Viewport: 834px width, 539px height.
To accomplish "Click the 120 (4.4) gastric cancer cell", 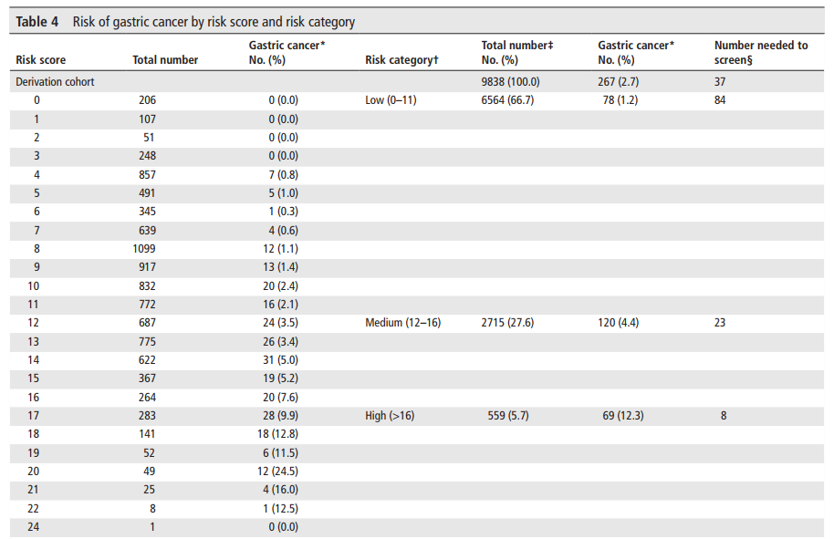I will 618,323.
